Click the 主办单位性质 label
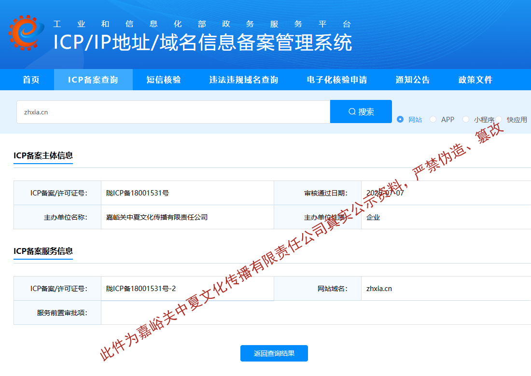This screenshot has height=376, width=531. pos(326,218)
